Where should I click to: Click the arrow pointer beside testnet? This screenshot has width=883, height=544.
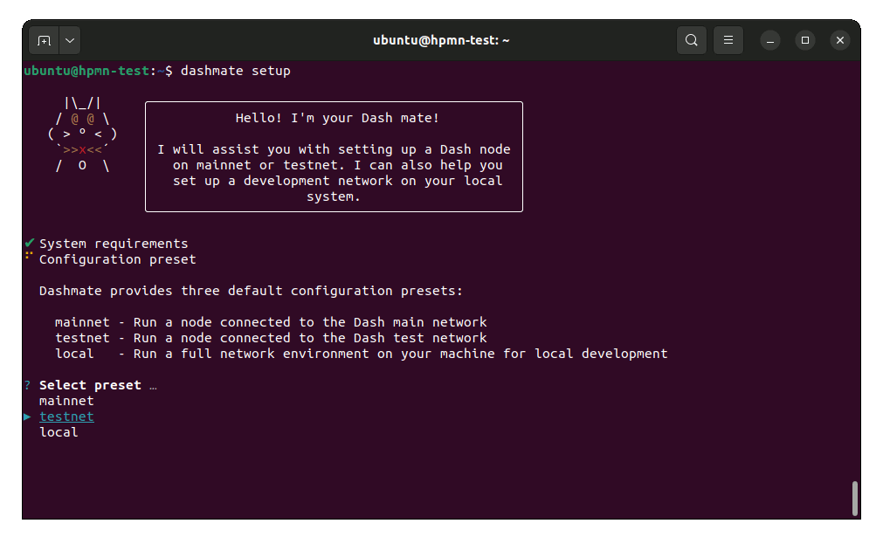click(x=27, y=417)
